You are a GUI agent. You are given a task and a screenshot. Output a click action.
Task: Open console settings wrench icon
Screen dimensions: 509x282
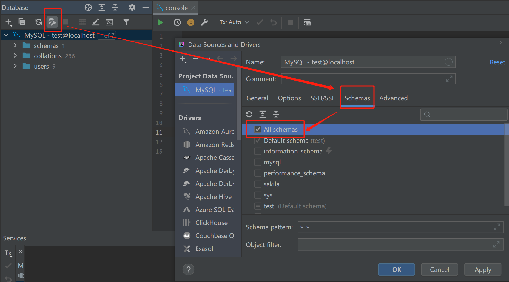coord(204,22)
